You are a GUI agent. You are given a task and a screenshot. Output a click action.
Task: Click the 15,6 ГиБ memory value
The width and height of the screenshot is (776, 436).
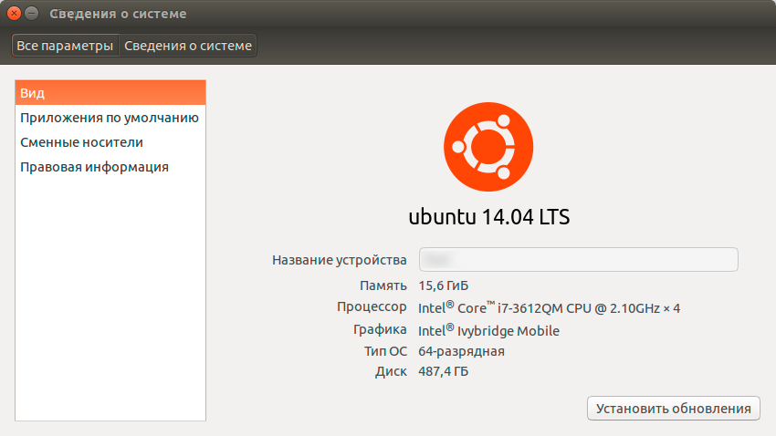click(444, 285)
